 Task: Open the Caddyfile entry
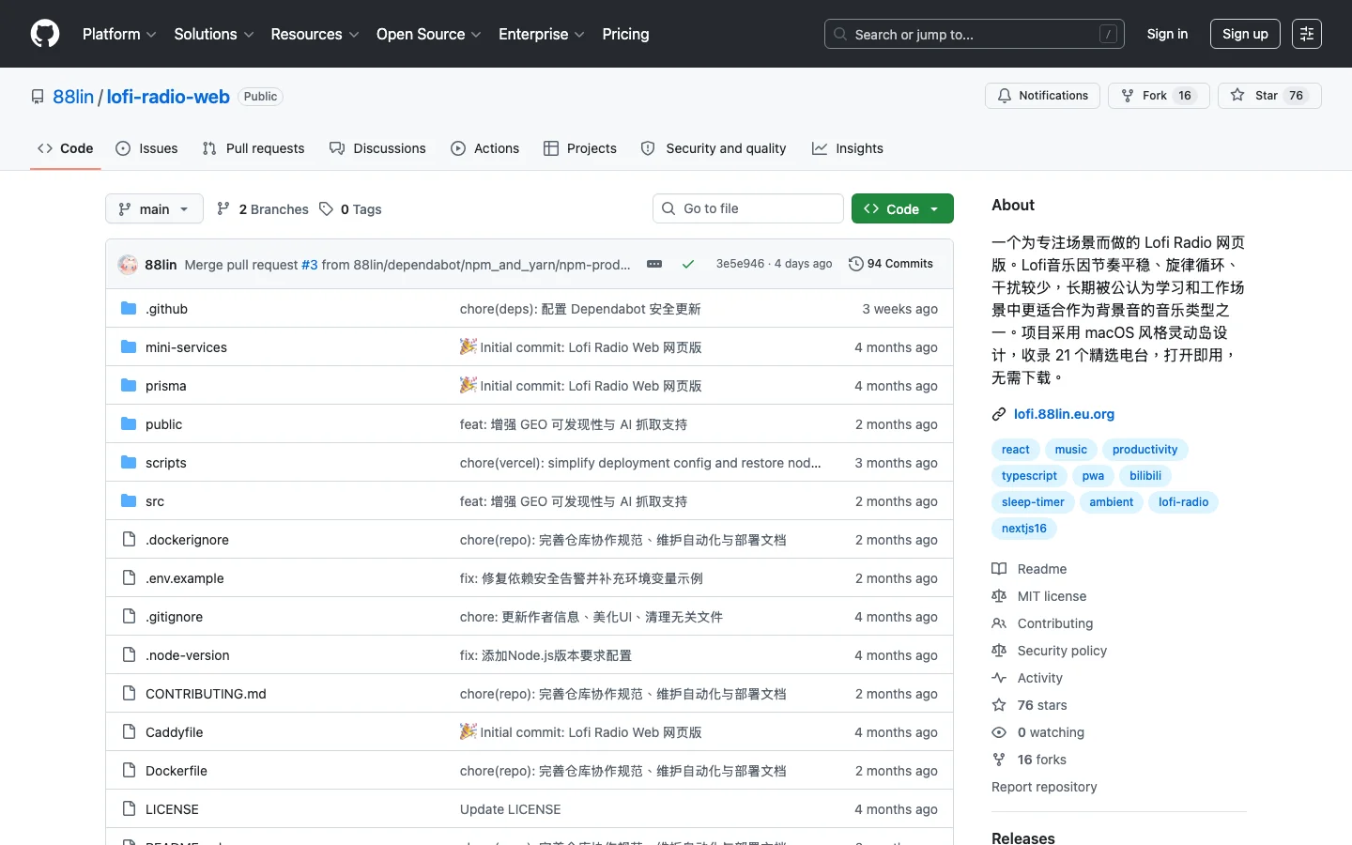pyautogui.click(x=175, y=732)
